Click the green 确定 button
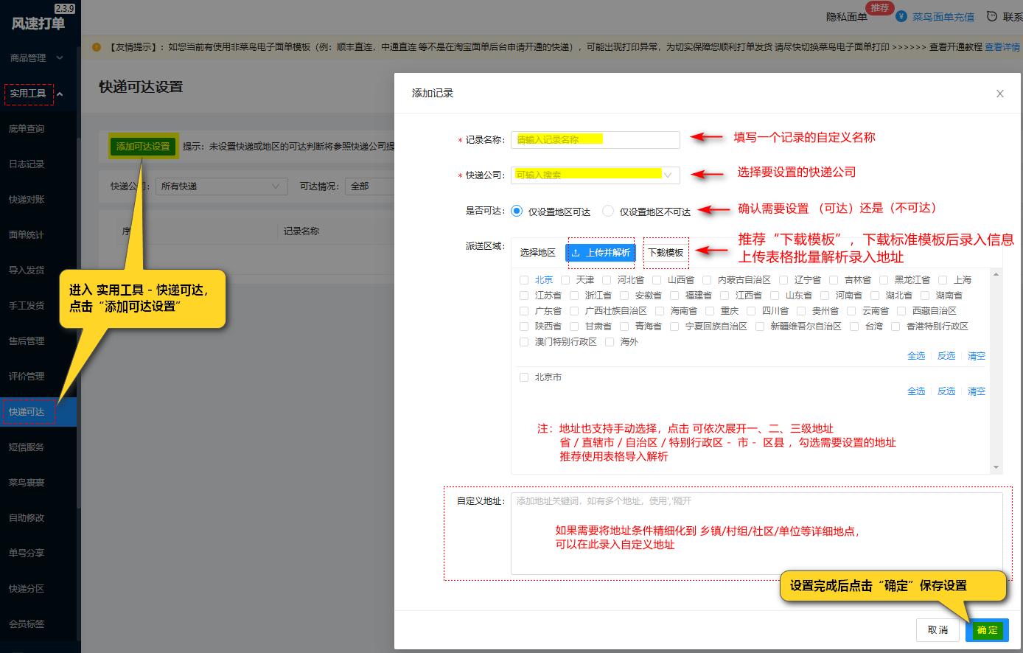The height and width of the screenshot is (653, 1023). click(x=987, y=630)
